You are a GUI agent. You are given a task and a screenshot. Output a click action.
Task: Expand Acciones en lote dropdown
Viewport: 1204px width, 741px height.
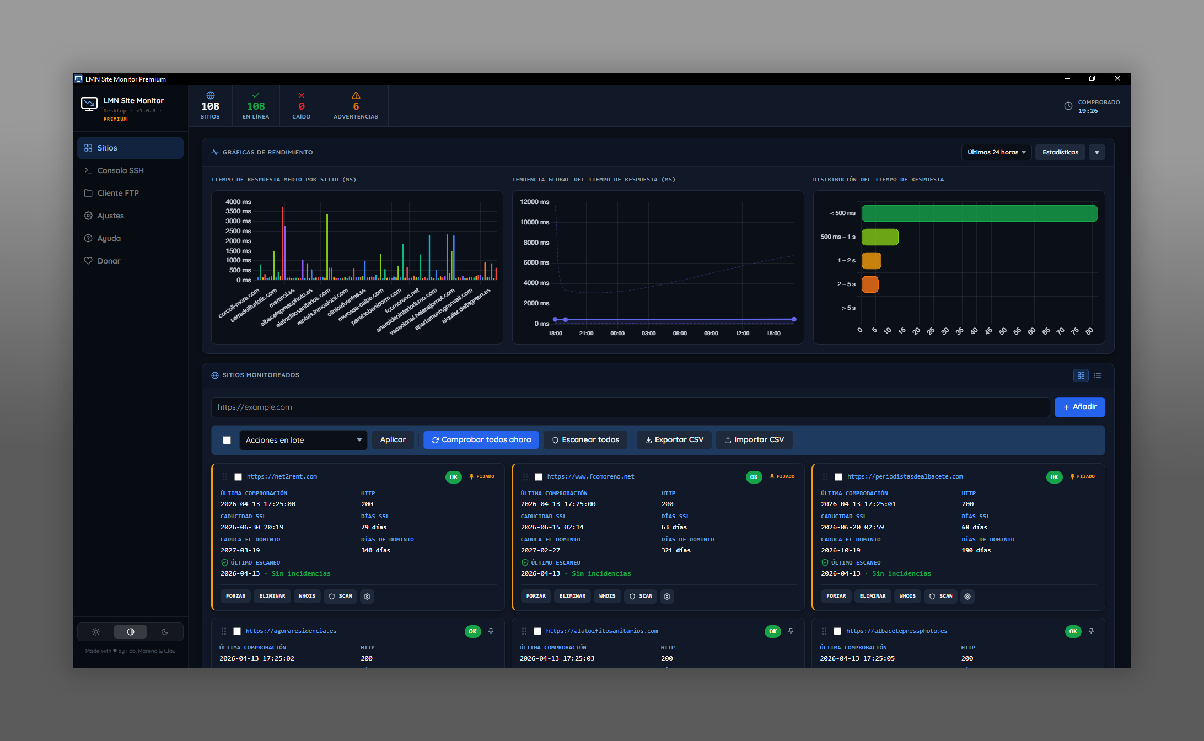click(303, 440)
